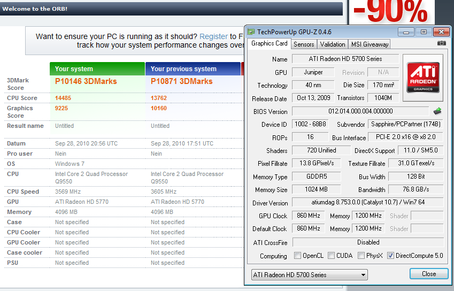
Task: Click the GPU field showing Juniper
Action: click(x=313, y=72)
